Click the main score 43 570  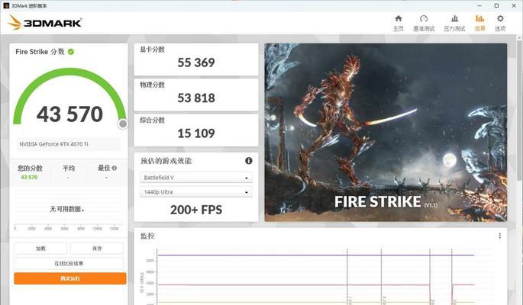tap(69, 114)
